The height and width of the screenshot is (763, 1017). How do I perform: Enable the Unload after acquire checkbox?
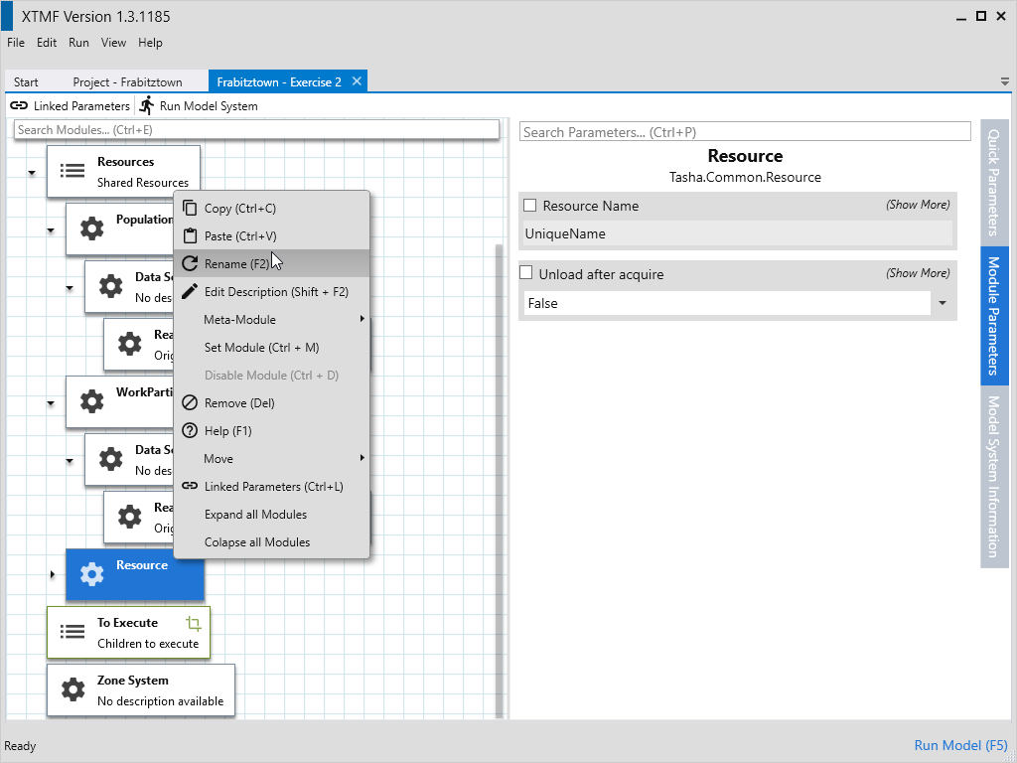pos(526,273)
